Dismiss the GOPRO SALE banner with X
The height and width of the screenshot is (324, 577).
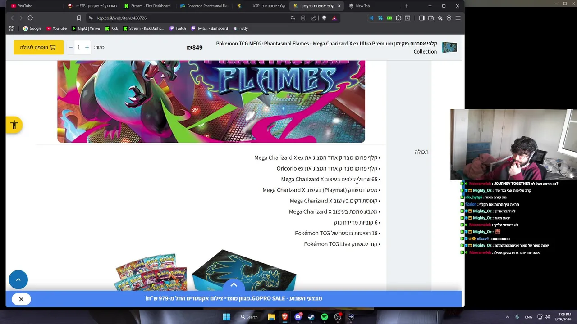click(x=21, y=299)
